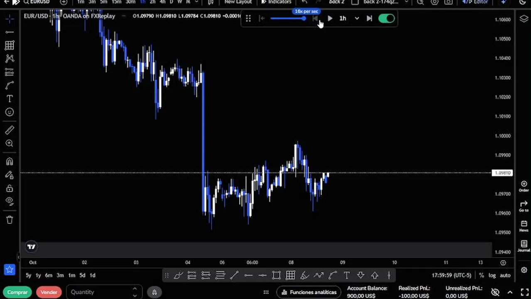Screen dimensions: 531x299
Task: Undo the last chart action
Action: pos(305,2)
